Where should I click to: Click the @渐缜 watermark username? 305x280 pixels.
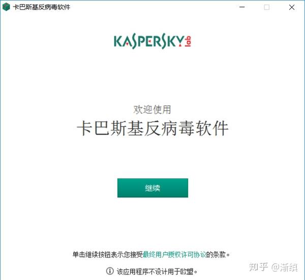pyautogui.click(x=285, y=267)
